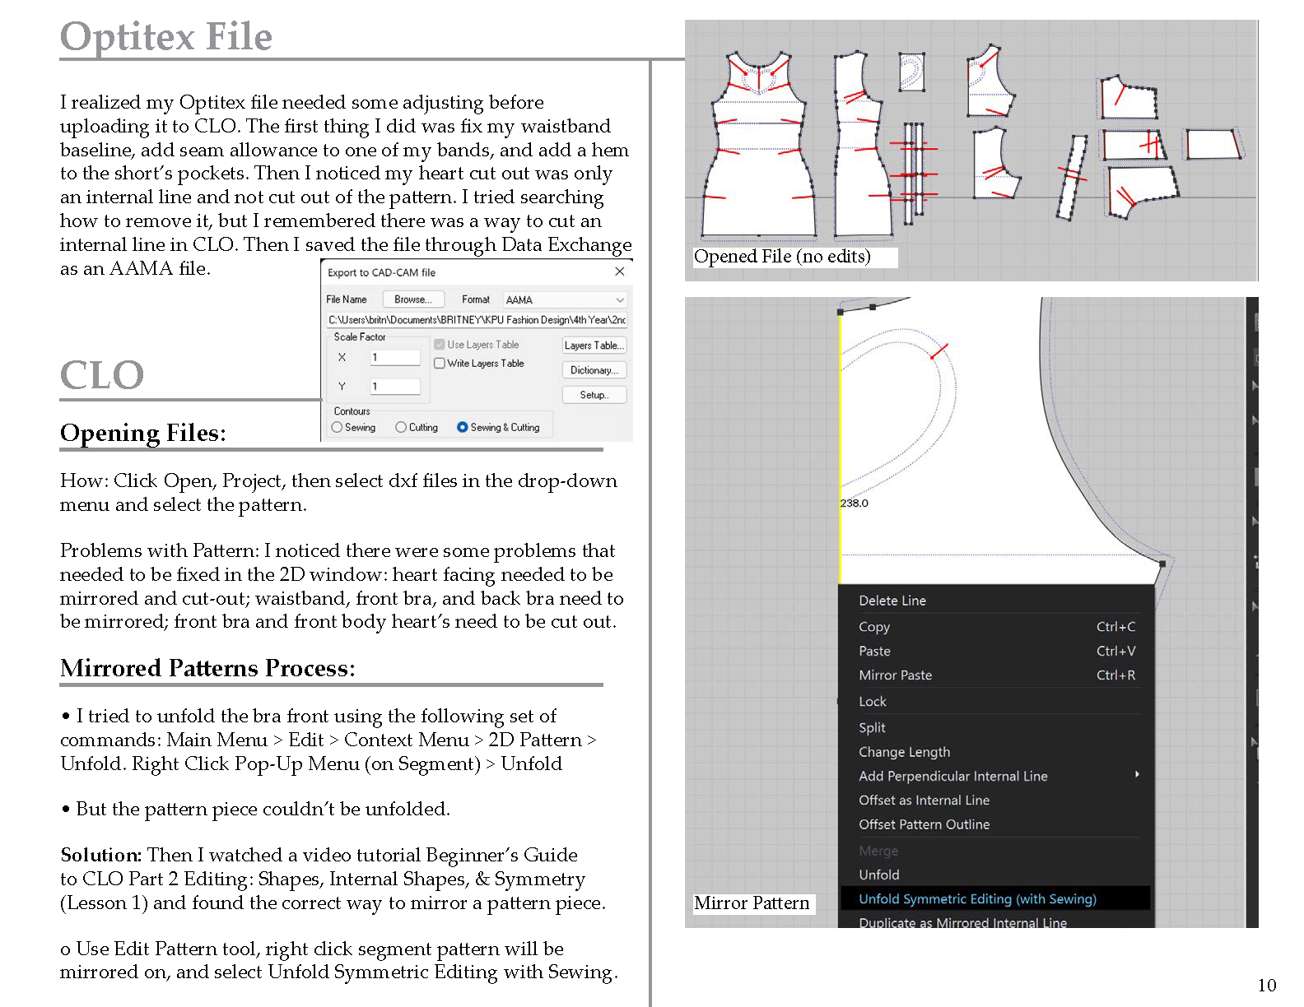
Task: Choose Mirror Paste in context menu
Action: pos(996,675)
